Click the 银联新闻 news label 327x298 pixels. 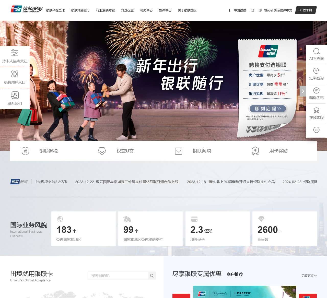tap(19, 182)
